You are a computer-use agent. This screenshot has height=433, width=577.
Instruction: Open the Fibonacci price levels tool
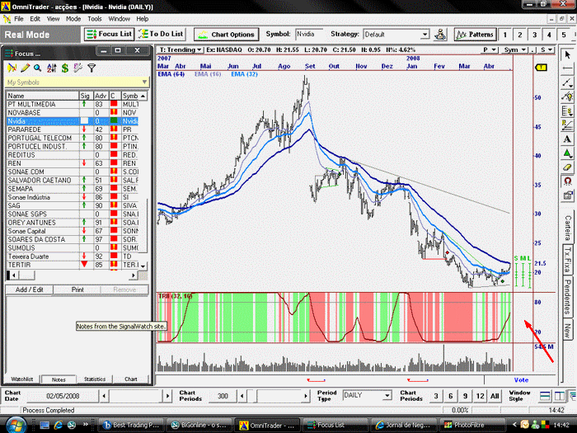(x=567, y=111)
